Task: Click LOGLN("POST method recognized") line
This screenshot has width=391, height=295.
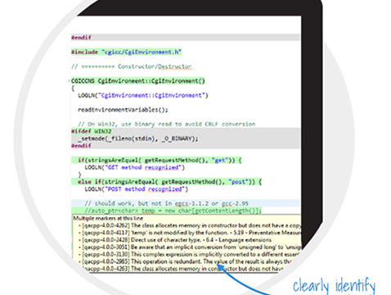Action: tap(137, 189)
